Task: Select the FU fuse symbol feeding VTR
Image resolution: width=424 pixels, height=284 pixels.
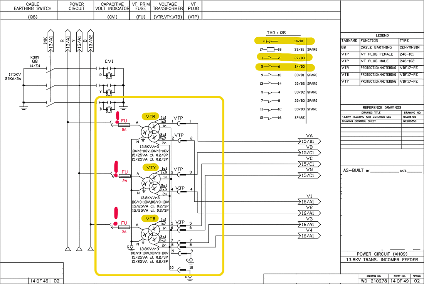Action: click(x=124, y=125)
